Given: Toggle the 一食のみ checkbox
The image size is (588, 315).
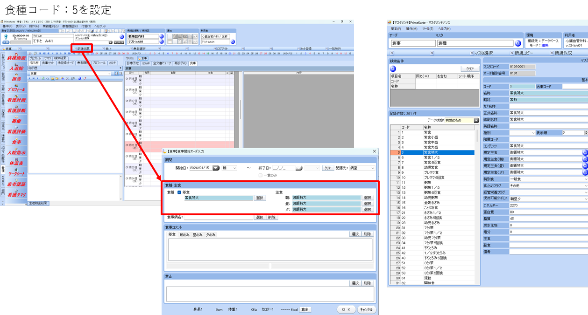Looking at the screenshot, I should coord(261,175).
